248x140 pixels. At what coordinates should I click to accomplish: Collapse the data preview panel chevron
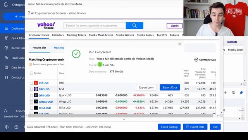124,119
